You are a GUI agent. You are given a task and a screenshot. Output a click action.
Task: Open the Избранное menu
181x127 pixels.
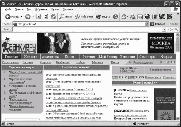tap(41, 9)
